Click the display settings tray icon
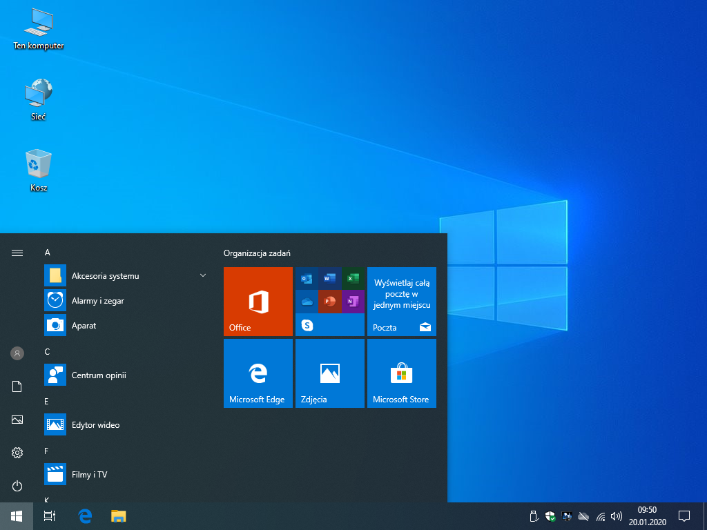Screen dimensions: 707x530 [567, 516]
